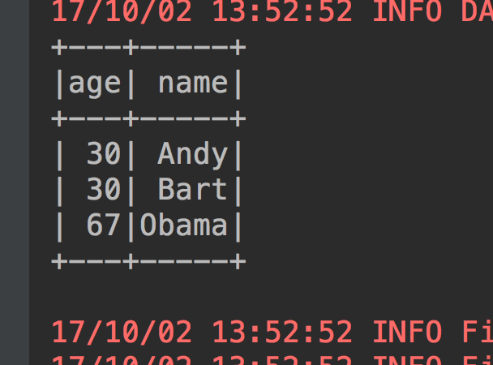Click the "name" column header text
The width and height of the screenshot is (493, 365).
point(192,83)
